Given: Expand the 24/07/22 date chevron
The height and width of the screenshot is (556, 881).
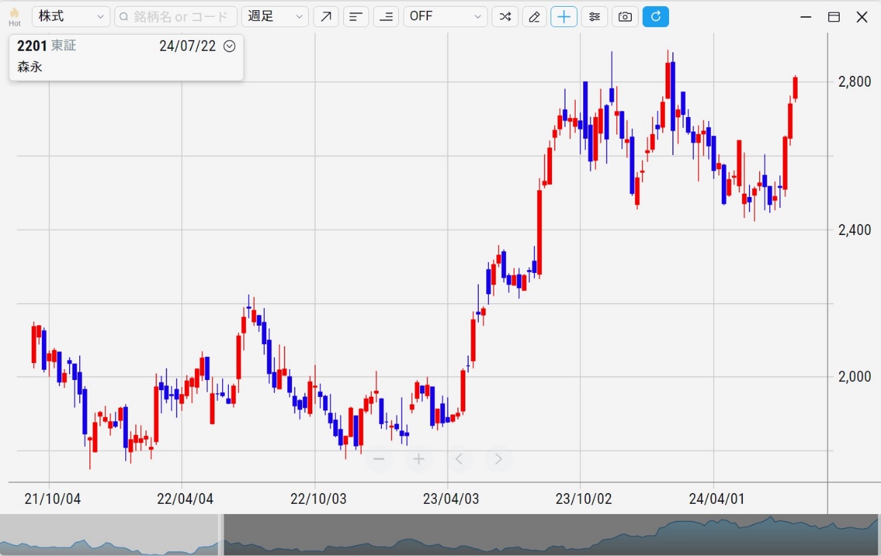Looking at the screenshot, I should tap(230, 46).
